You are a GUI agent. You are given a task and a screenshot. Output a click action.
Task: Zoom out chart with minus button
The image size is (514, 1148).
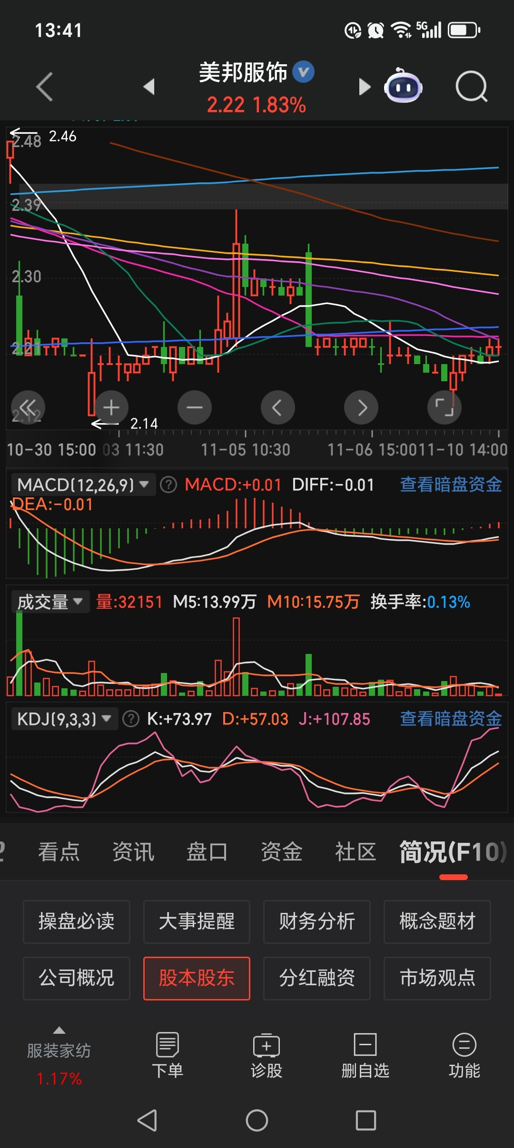(195, 407)
